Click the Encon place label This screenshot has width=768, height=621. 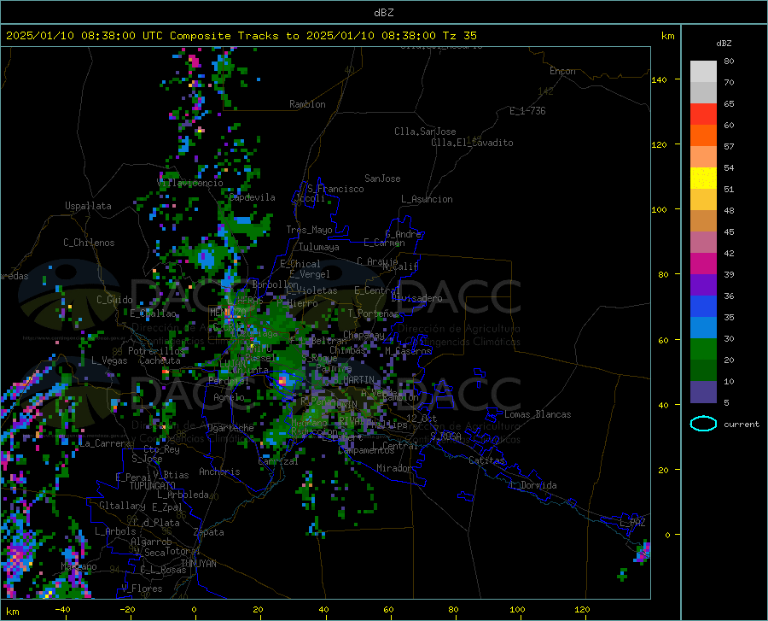tap(562, 71)
